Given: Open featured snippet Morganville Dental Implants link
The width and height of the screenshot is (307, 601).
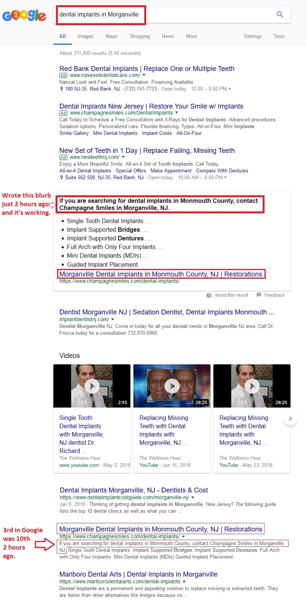Looking at the screenshot, I should click(161, 274).
